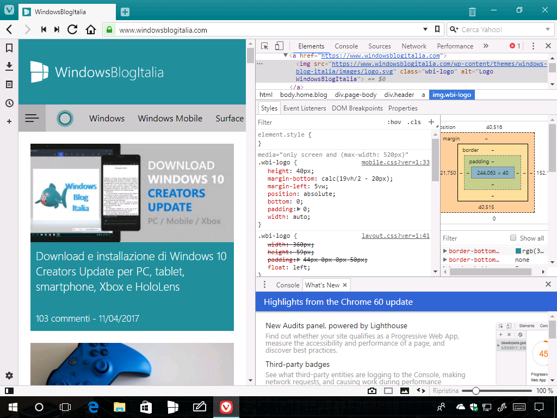The image size is (557, 418).
Task: Adjust the page zoom slider handle
Action: click(475, 391)
